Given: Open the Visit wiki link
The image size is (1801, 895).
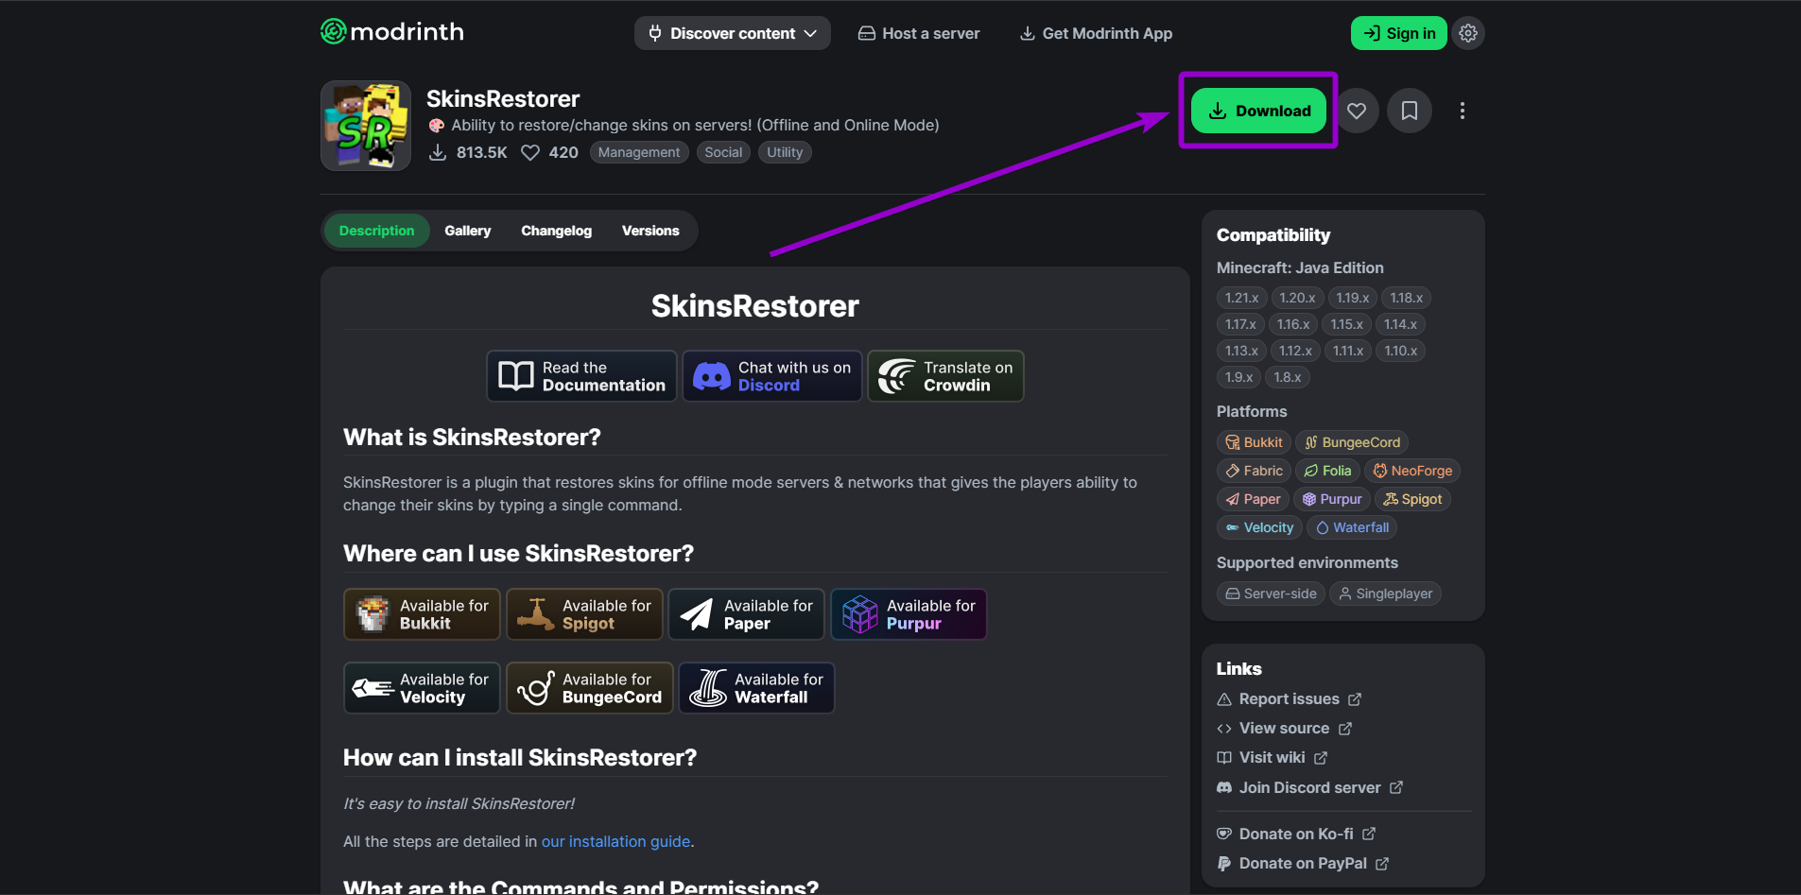Looking at the screenshot, I should 1272,757.
